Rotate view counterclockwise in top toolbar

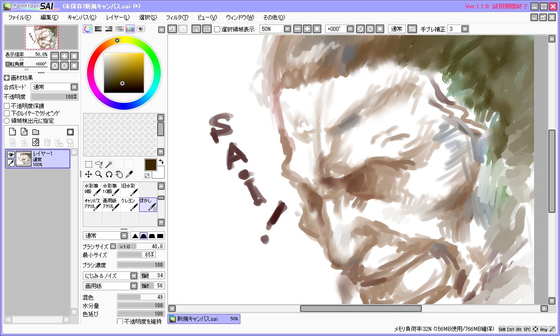click(360, 29)
